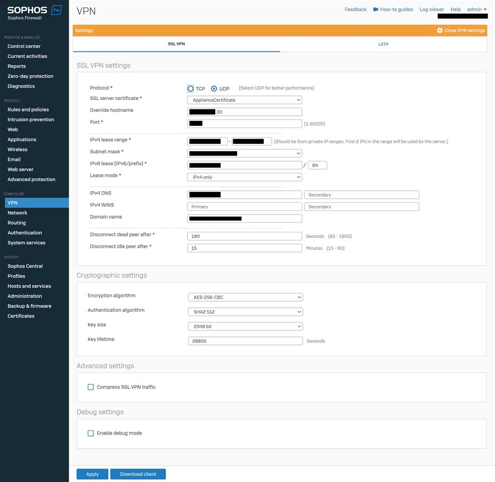495x482 pixels.
Task: Click the video camera icon for How-to guides
Action: point(376,10)
